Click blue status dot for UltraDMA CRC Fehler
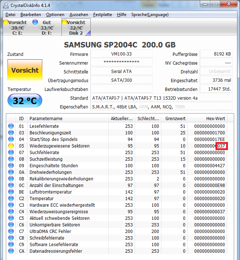This screenshot has height=260, width=240. (11, 231)
